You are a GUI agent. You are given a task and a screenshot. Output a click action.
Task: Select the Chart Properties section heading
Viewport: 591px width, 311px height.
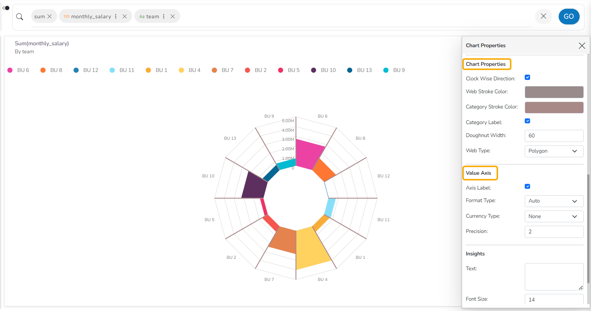pyautogui.click(x=486, y=64)
